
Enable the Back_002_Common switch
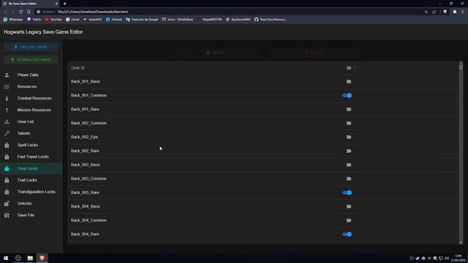(x=348, y=123)
